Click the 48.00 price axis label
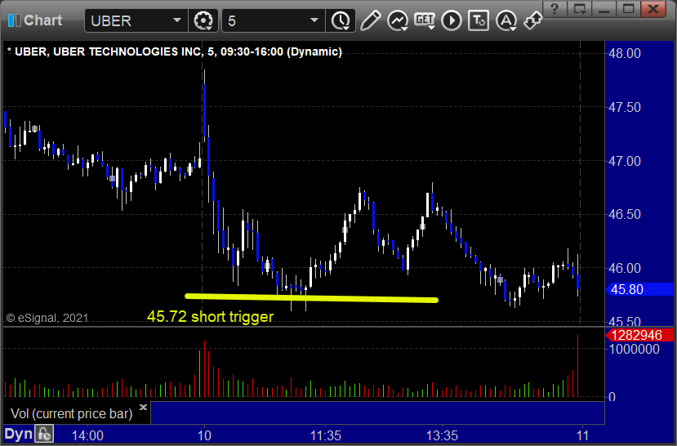Screen dimensions: 677x446 point(624,54)
